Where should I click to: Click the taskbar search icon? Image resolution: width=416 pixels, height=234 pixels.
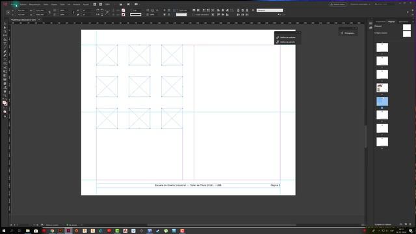[x=12, y=231]
